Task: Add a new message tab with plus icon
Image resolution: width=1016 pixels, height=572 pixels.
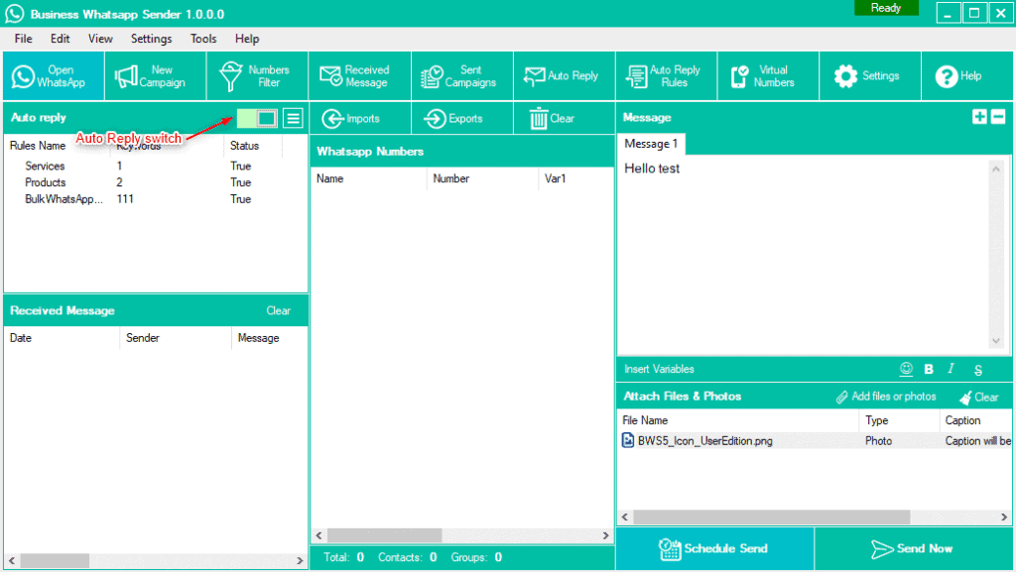Action: pos(979,117)
